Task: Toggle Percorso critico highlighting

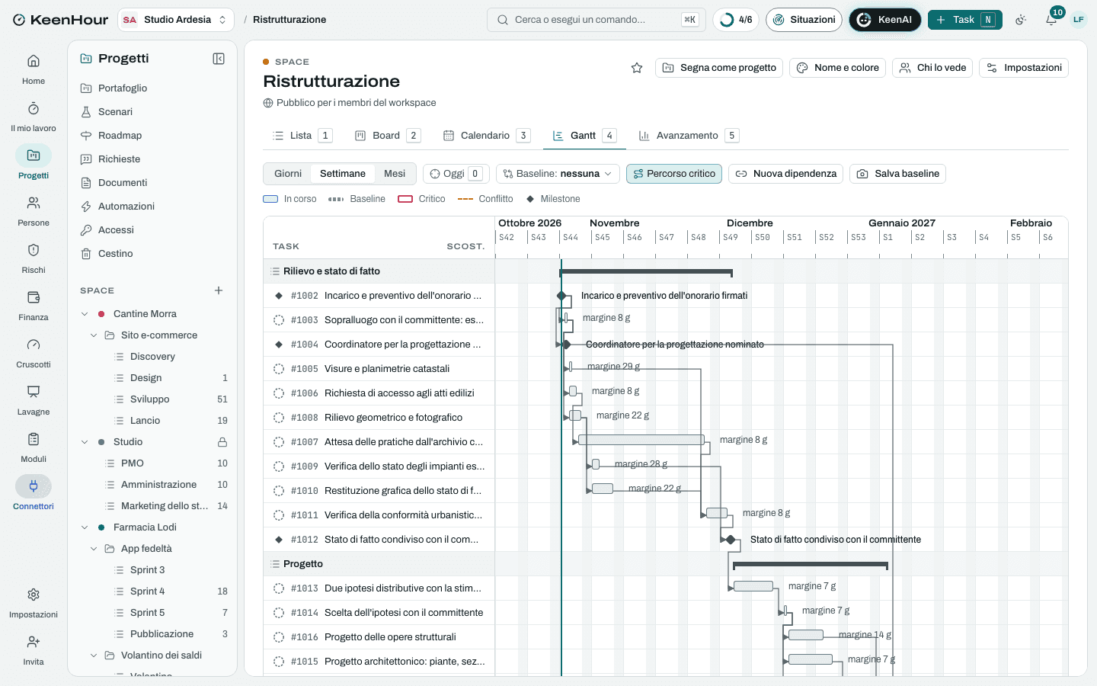Action: (x=674, y=174)
